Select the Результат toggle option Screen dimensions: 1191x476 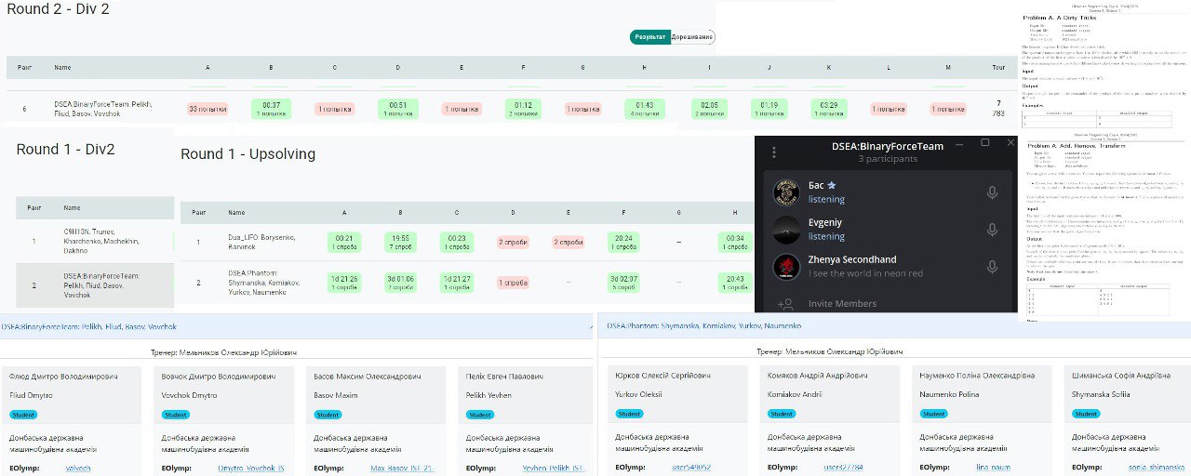point(649,37)
